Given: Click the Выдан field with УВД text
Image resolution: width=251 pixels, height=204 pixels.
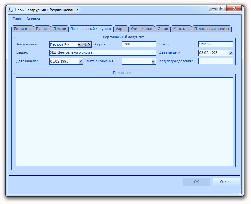Looking at the screenshot, I should click(x=103, y=52).
